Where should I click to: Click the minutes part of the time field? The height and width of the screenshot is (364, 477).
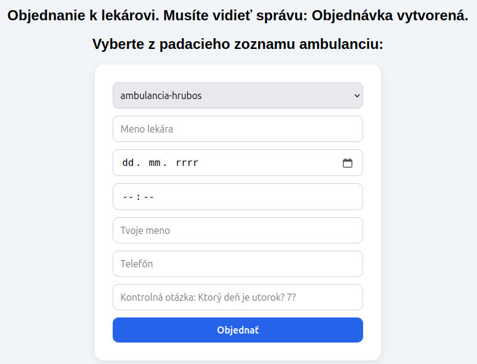coord(148,197)
